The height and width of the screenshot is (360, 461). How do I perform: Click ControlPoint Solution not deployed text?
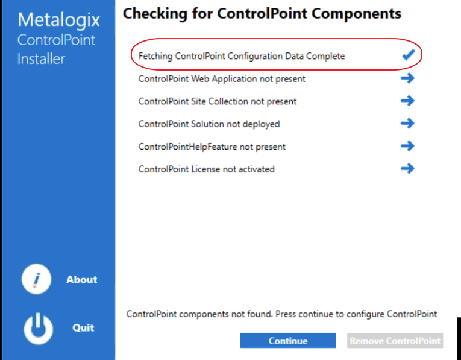[209, 124]
